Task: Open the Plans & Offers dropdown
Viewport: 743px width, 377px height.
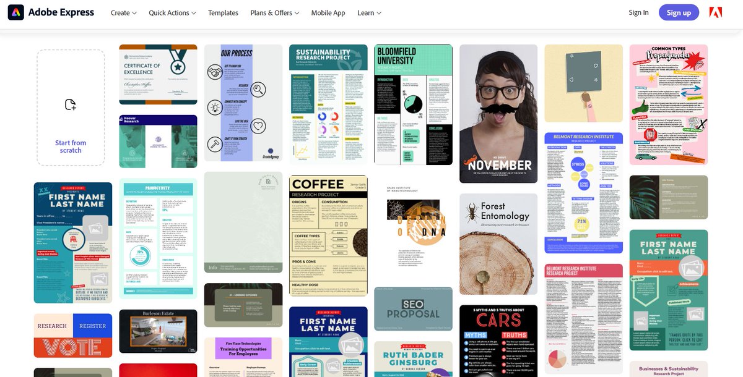Action: point(274,12)
